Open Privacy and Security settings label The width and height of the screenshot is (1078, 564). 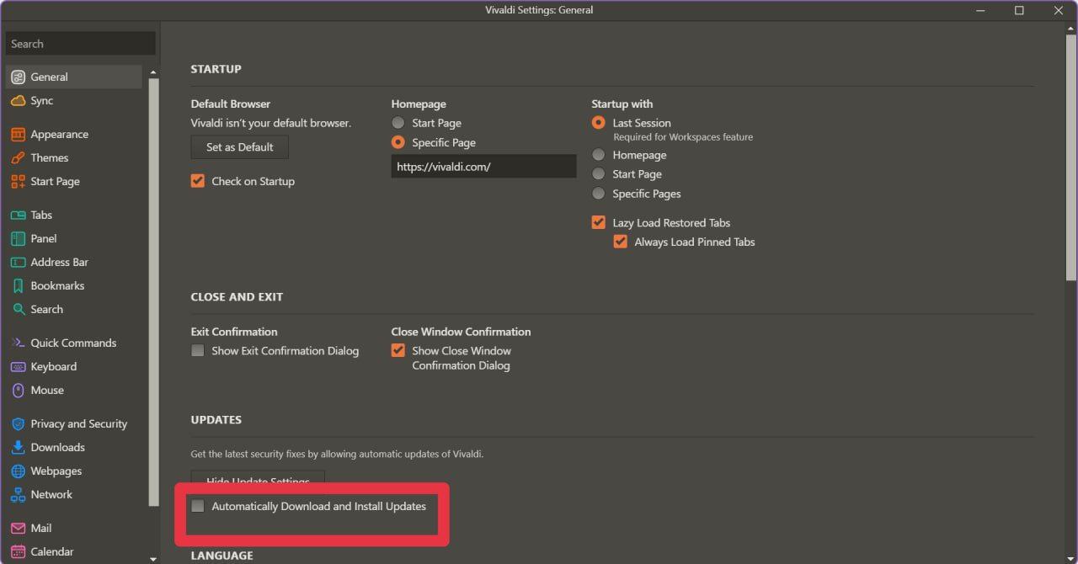click(x=79, y=423)
